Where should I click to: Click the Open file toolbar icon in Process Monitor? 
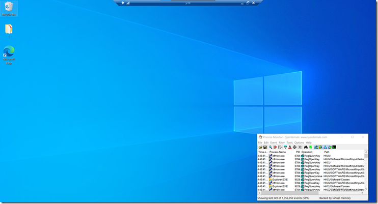[260, 147]
